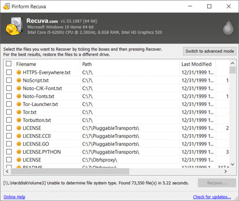Select the Tor-Launcher.txt filename

coord(41,104)
